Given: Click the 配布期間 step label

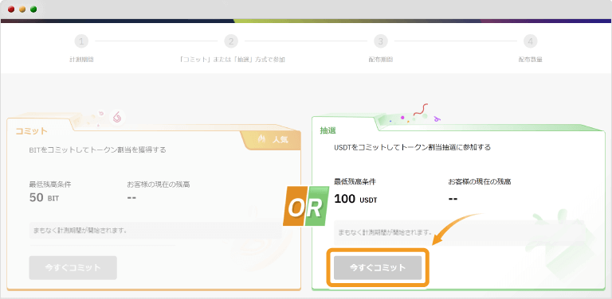Looking at the screenshot, I should coord(381,60).
